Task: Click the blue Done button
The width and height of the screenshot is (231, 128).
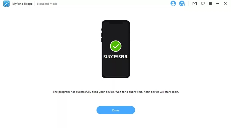Action: [x=115, y=110]
